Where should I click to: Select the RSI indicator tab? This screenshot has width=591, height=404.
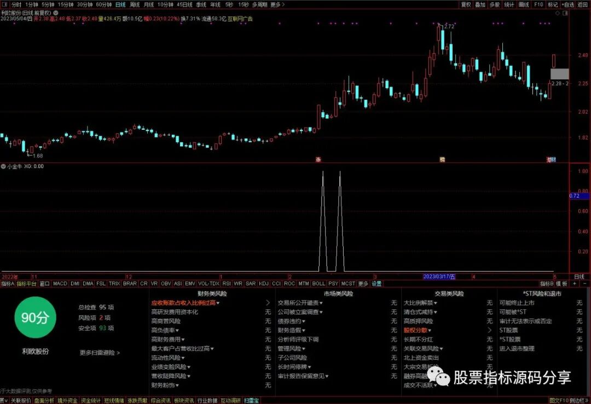point(227,283)
